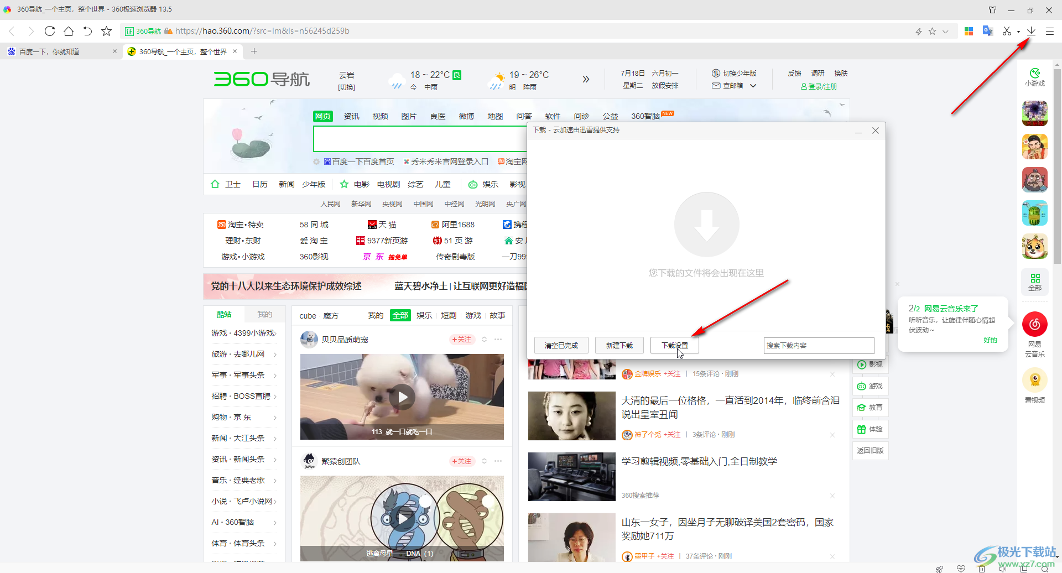Image resolution: width=1062 pixels, height=573 pixels.
Task: Click the 360 search input box
Action: (420, 139)
